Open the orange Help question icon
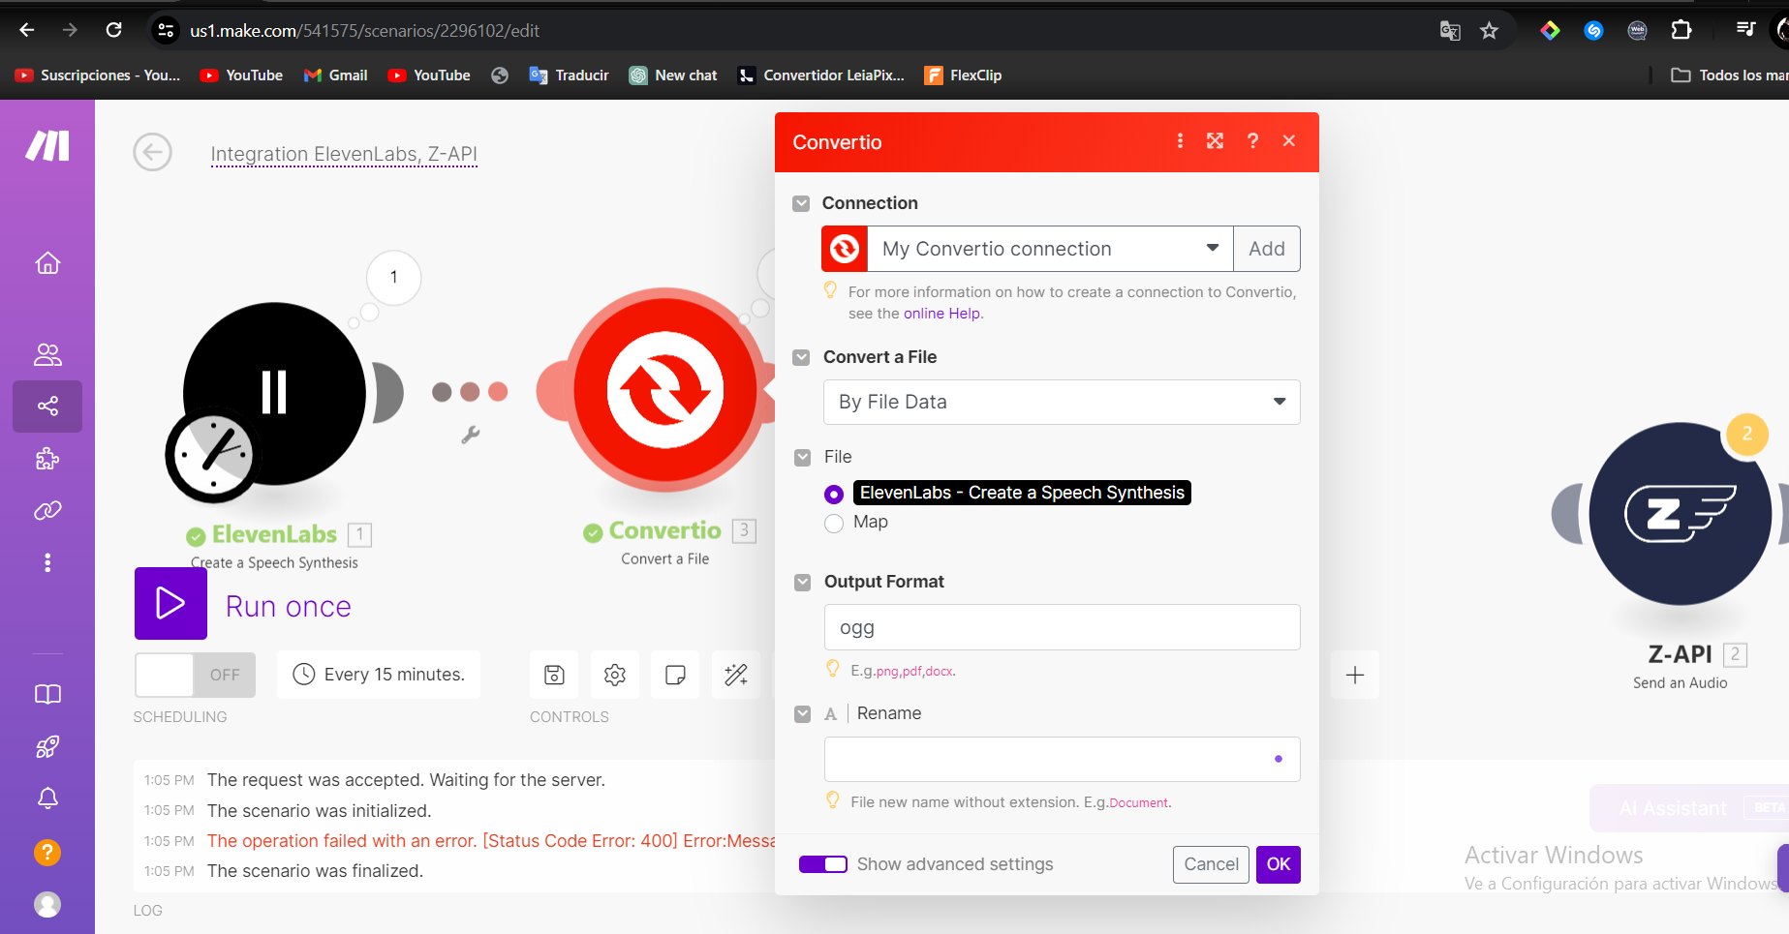This screenshot has width=1789, height=934. pos(47,852)
